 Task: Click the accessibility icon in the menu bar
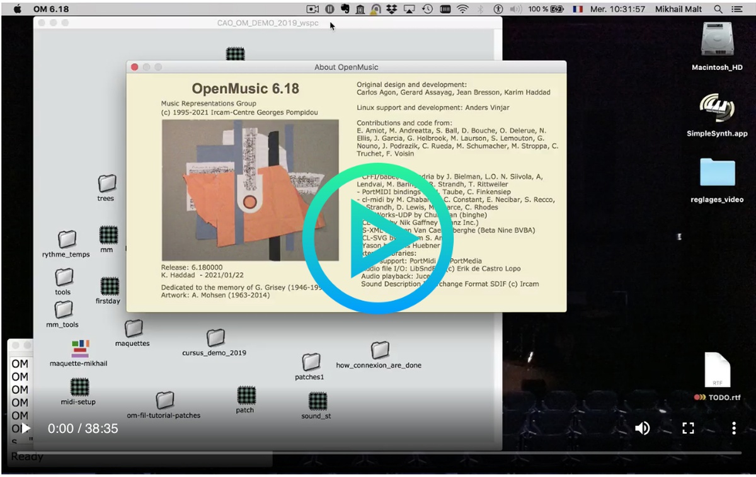(x=498, y=9)
